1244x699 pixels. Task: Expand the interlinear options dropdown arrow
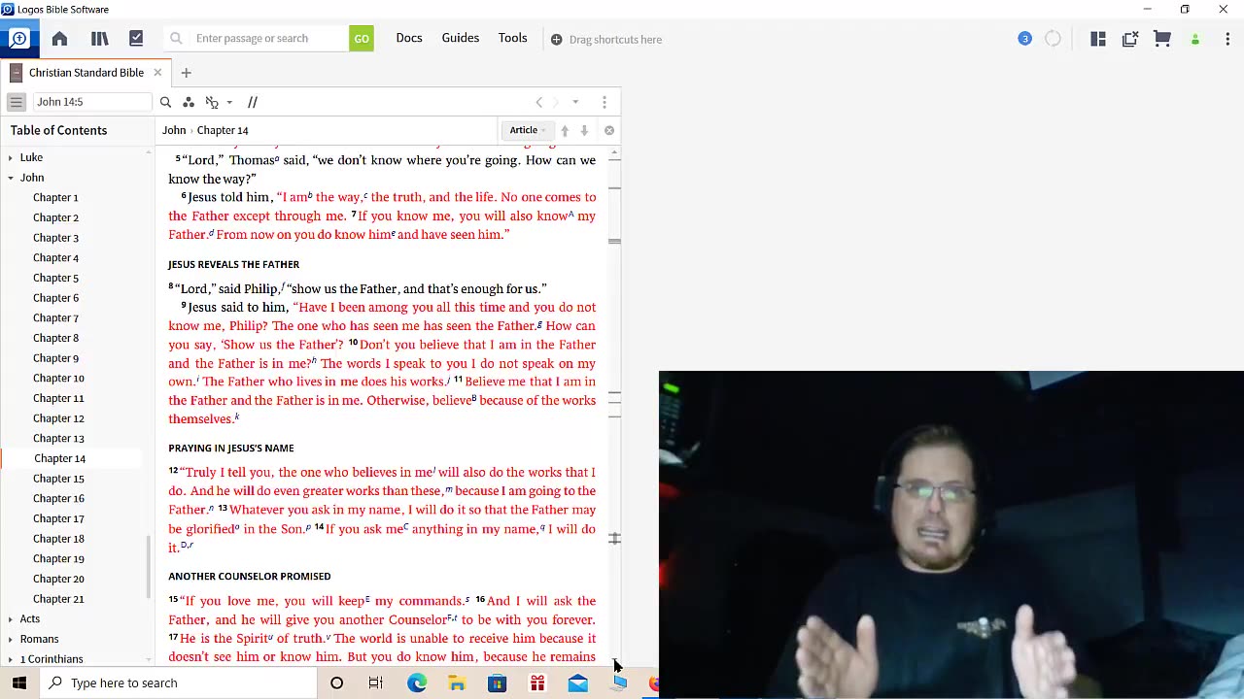click(x=229, y=102)
